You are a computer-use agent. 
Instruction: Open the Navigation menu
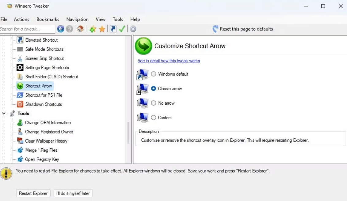pyautogui.click(x=78, y=20)
